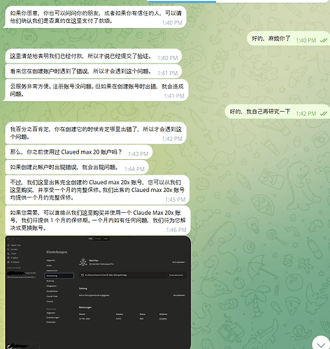Click the message '看来您在创建账户时遇到了错误'

[x=94, y=71]
